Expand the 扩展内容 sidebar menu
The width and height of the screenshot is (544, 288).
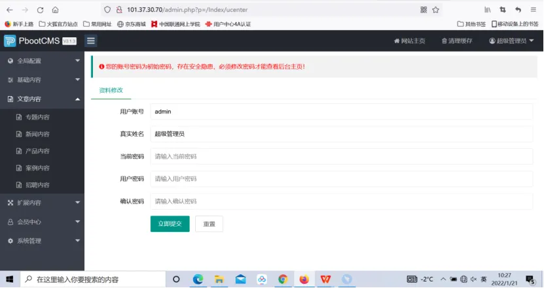coord(42,203)
